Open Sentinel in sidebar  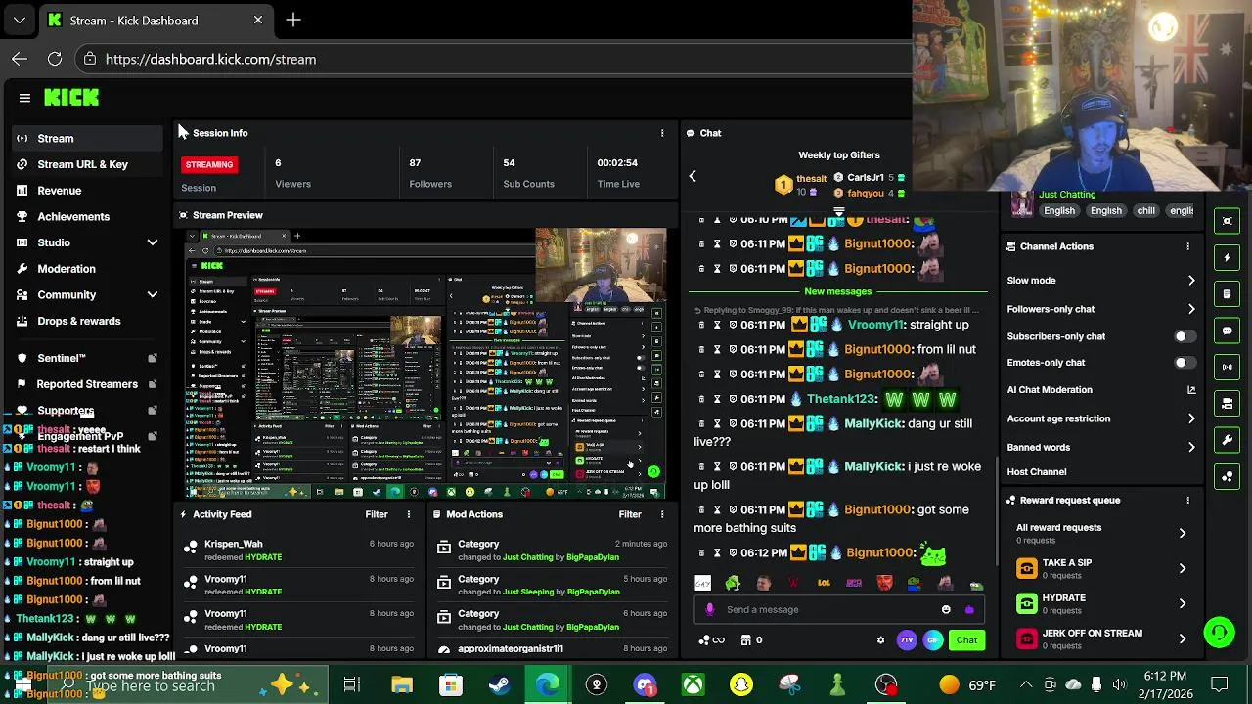pyautogui.click(x=87, y=358)
